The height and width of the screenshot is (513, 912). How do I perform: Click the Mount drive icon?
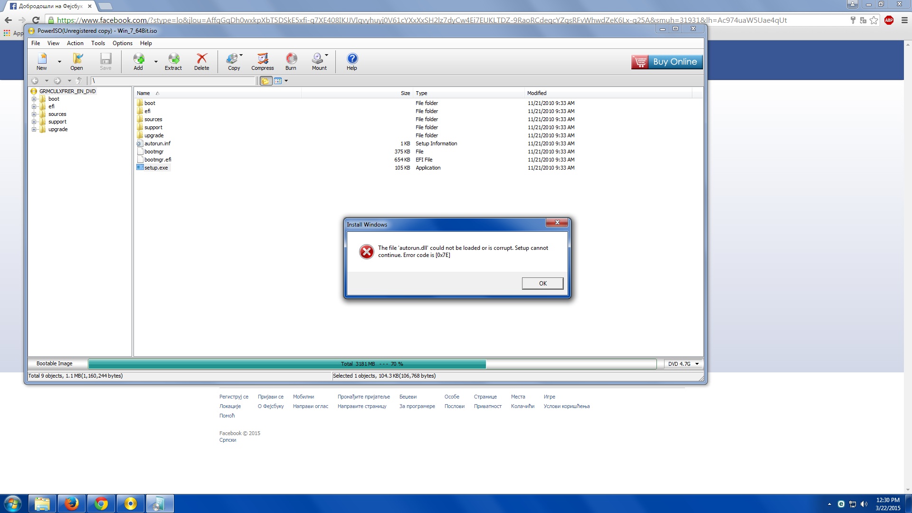[x=318, y=61]
